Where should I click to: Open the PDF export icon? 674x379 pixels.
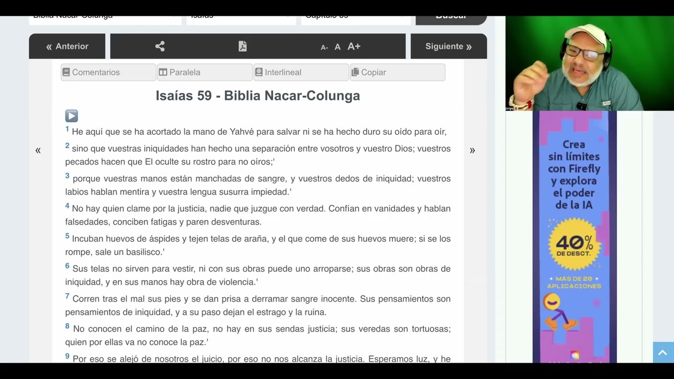243,46
